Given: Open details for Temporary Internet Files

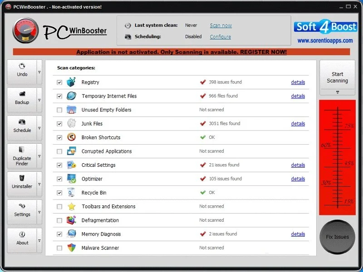Looking at the screenshot, I should click(x=298, y=96).
